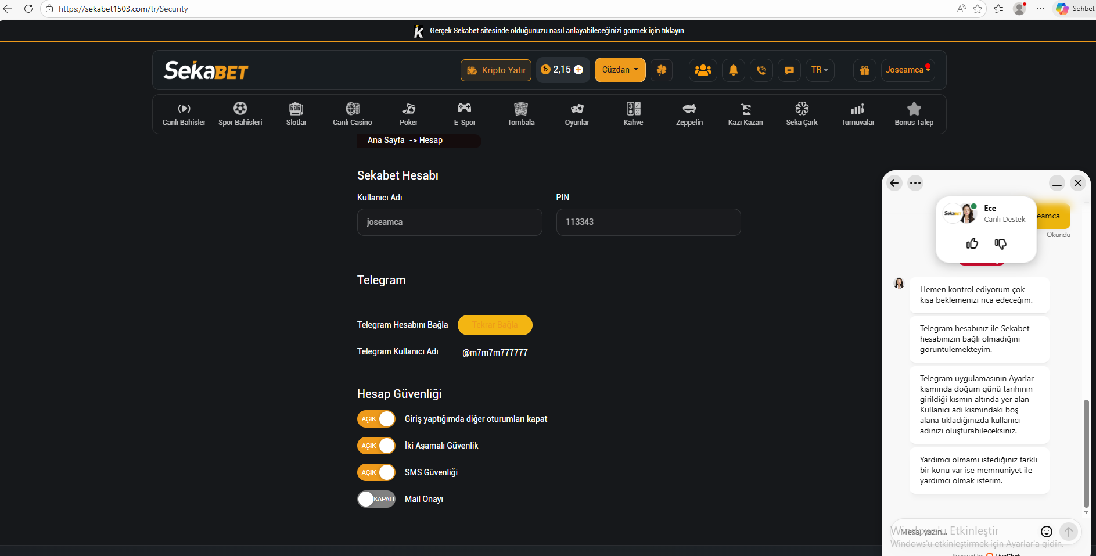The width and height of the screenshot is (1096, 556).
Task: Open E-Spor section
Action: [x=465, y=114]
